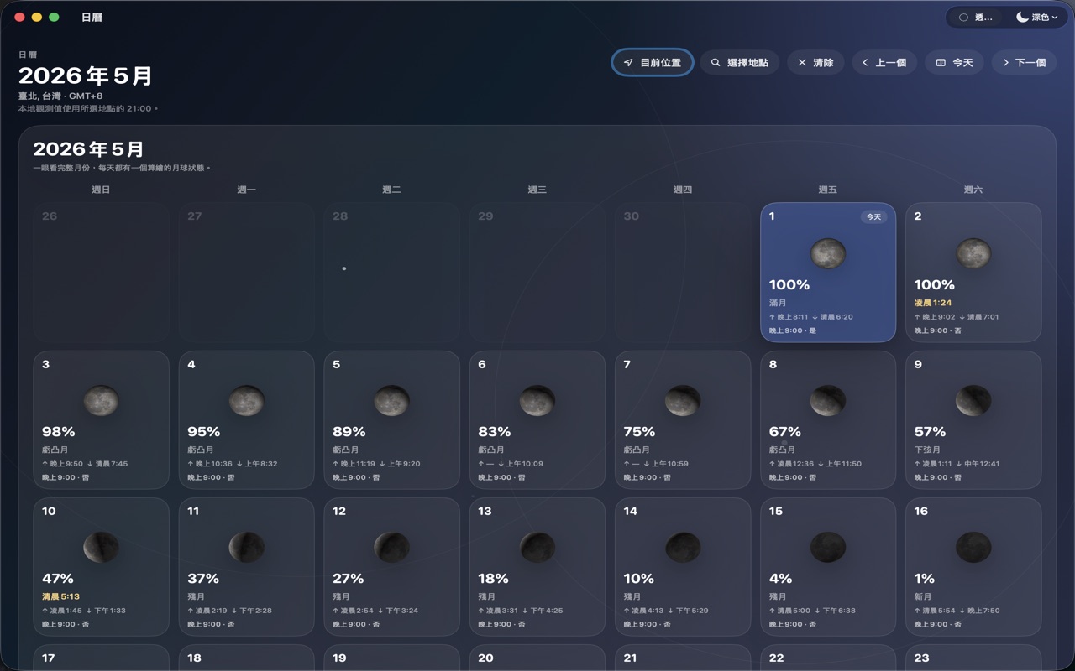Click the 89% moon icon on day 5

(391, 401)
